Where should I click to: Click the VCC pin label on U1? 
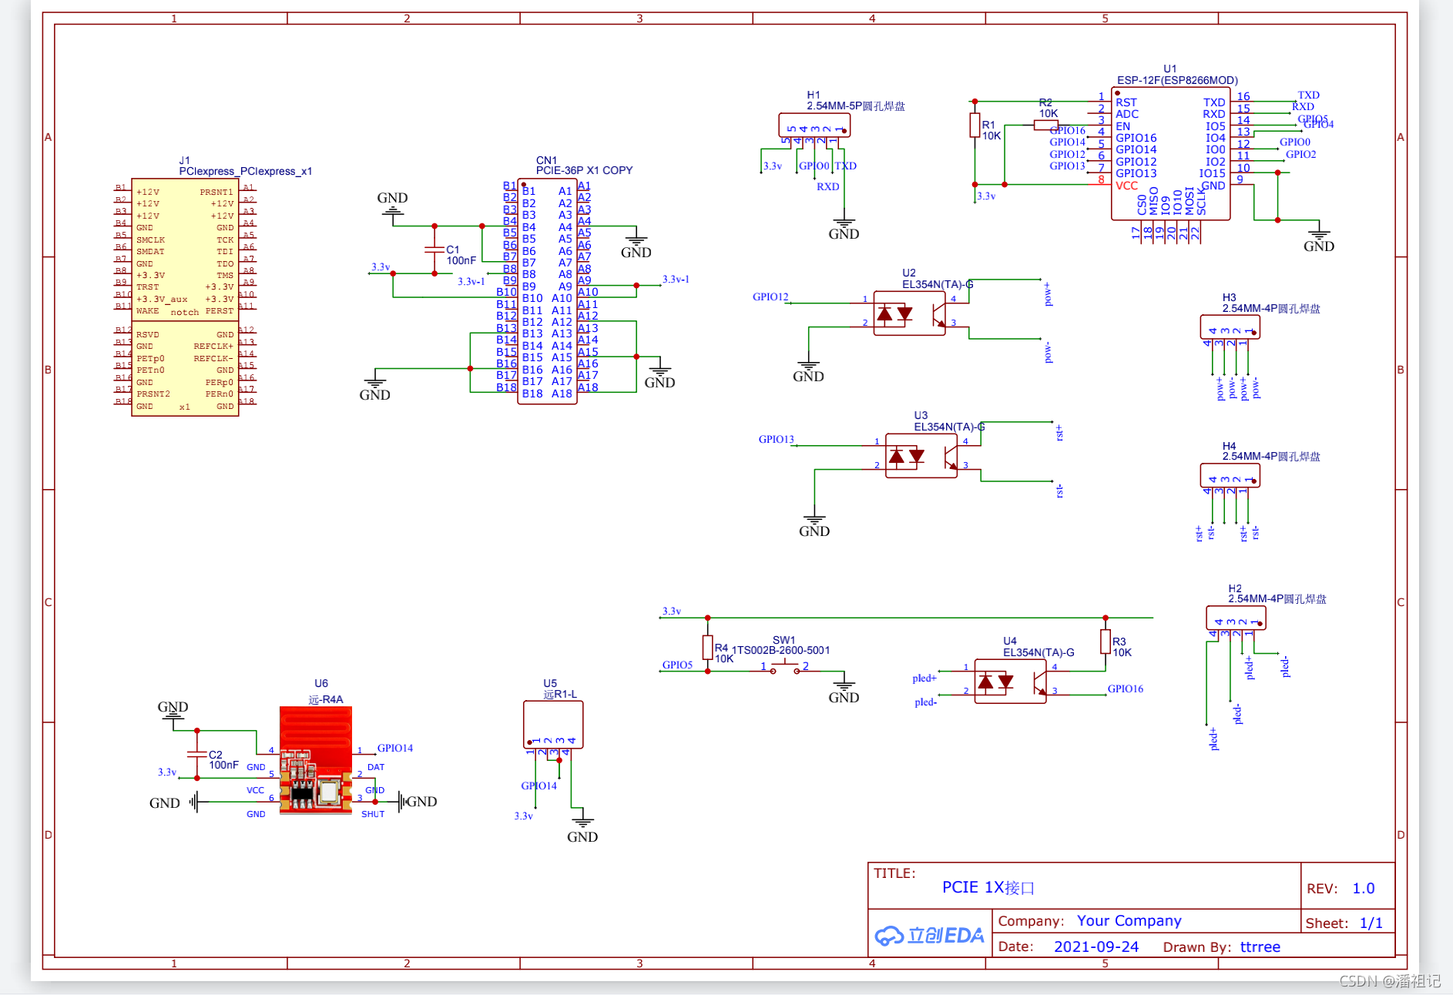1126,185
